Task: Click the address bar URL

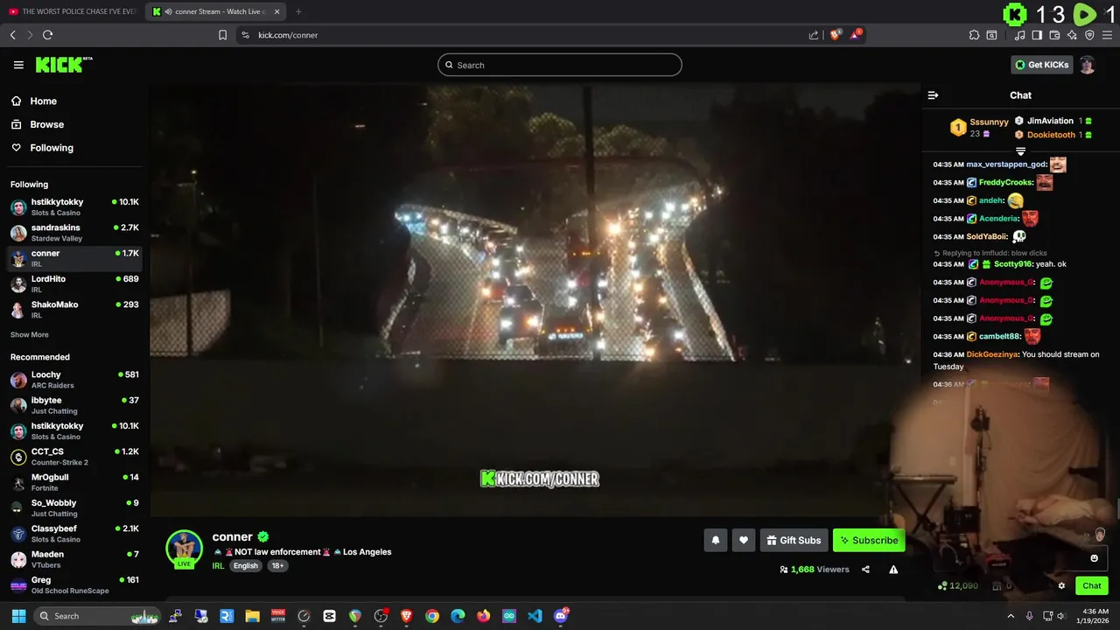Action: click(288, 35)
